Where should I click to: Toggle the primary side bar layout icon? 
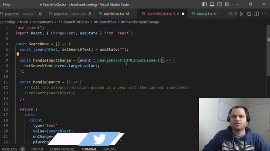tap(204, 4)
